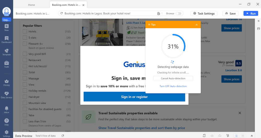Switch to the Home tab
This screenshot has height=138, width=261.
click(32, 5)
